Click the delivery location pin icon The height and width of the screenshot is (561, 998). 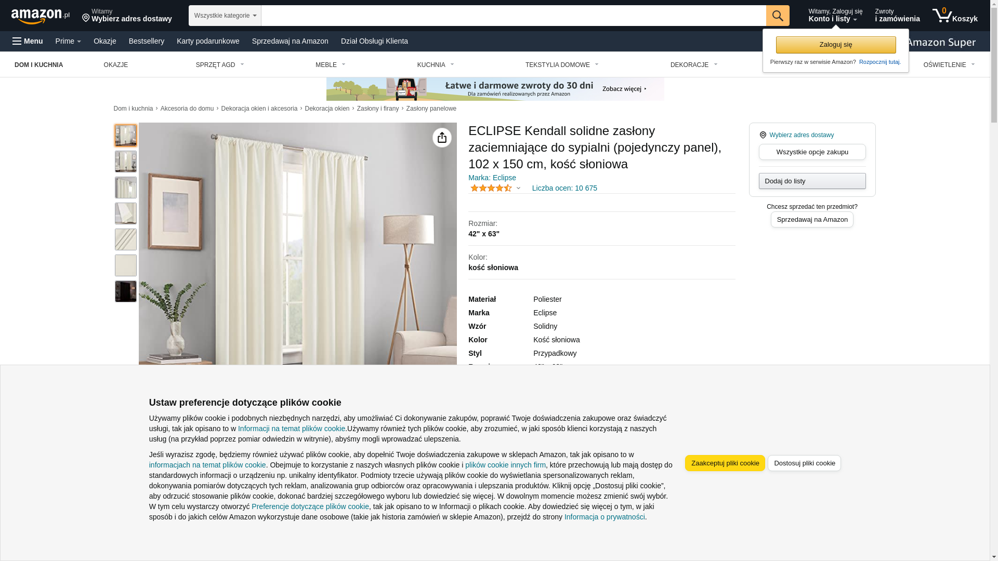(86, 19)
